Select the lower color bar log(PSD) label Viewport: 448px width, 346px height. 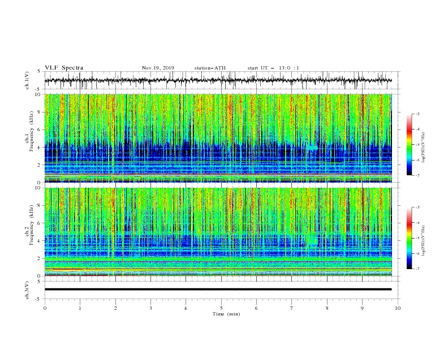[x=424, y=241]
